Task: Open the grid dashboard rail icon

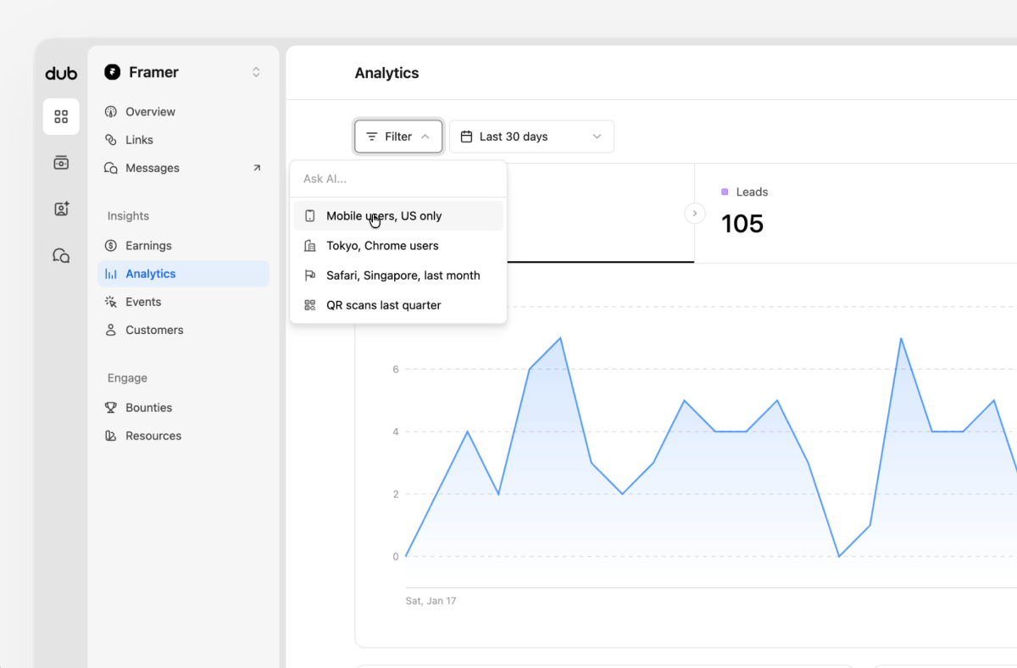Action: pyautogui.click(x=61, y=117)
